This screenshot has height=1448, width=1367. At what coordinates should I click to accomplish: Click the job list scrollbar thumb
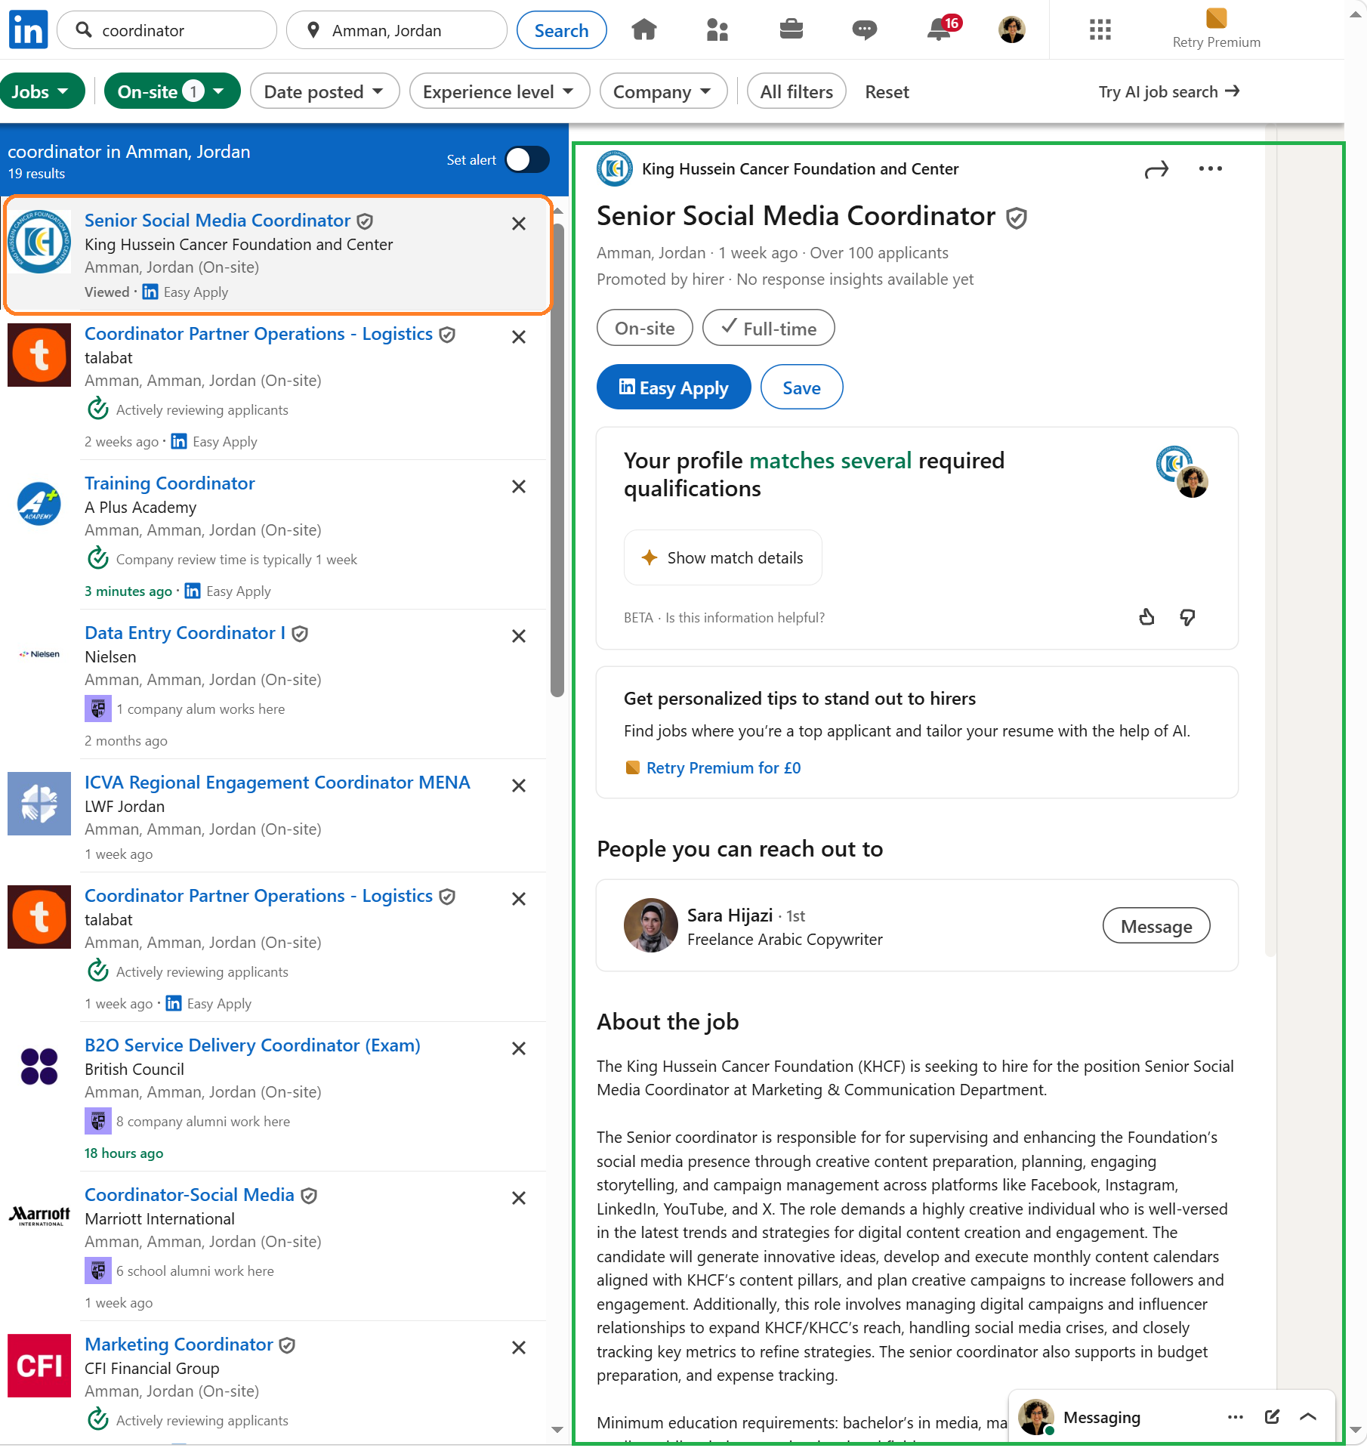557,458
